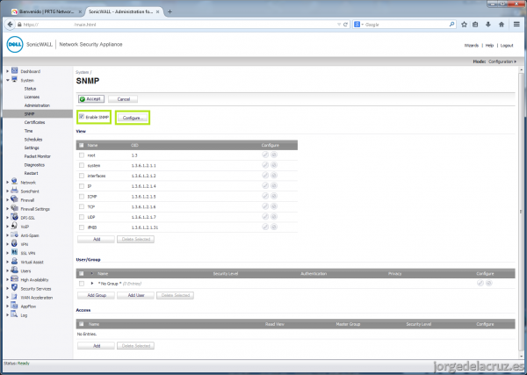
Task: Delete the interfaces view entry
Action: (274, 176)
